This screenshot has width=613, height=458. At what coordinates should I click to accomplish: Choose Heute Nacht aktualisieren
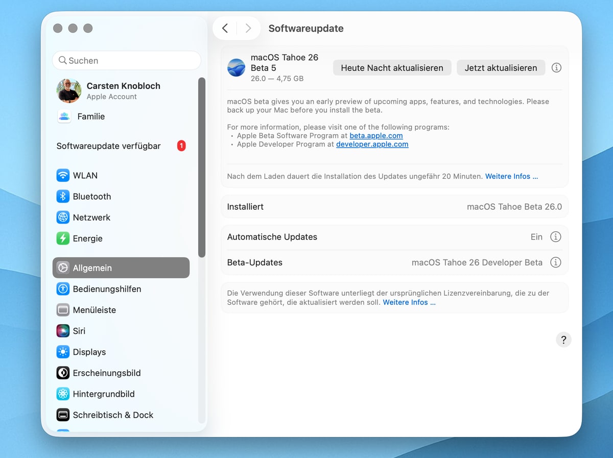(392, 68)
